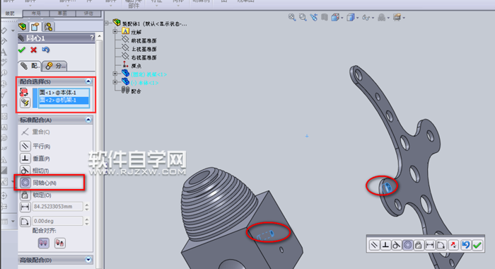Open View Settings dropdown arrow

[x=404, y=18]
